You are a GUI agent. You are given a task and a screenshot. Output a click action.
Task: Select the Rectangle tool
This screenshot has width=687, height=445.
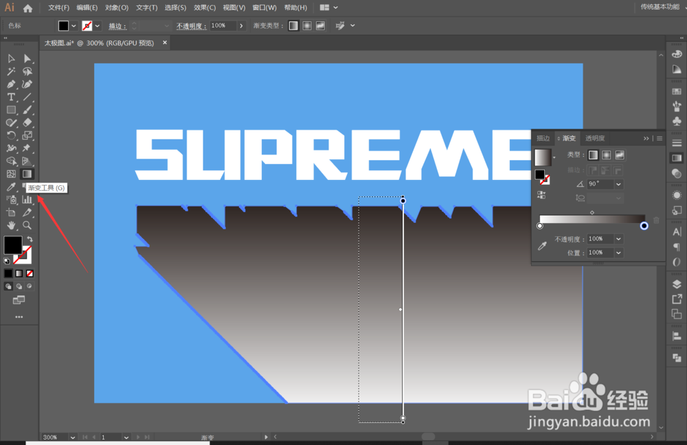tap(11, 110)
